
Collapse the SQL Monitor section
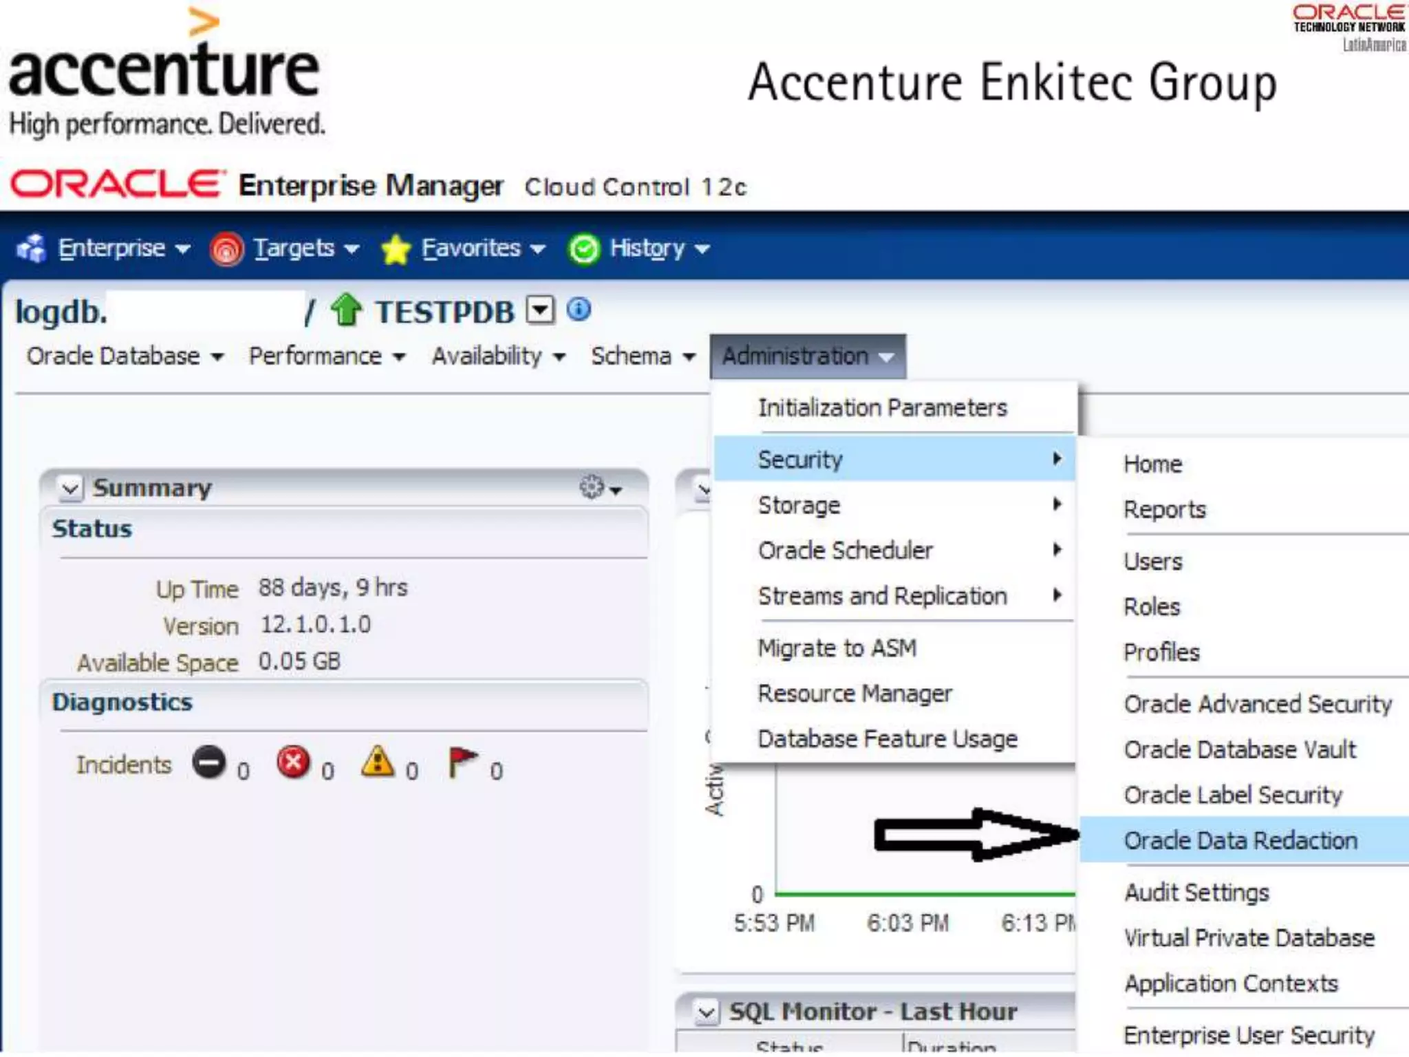pyautogui.click(x=706, y=1012)
